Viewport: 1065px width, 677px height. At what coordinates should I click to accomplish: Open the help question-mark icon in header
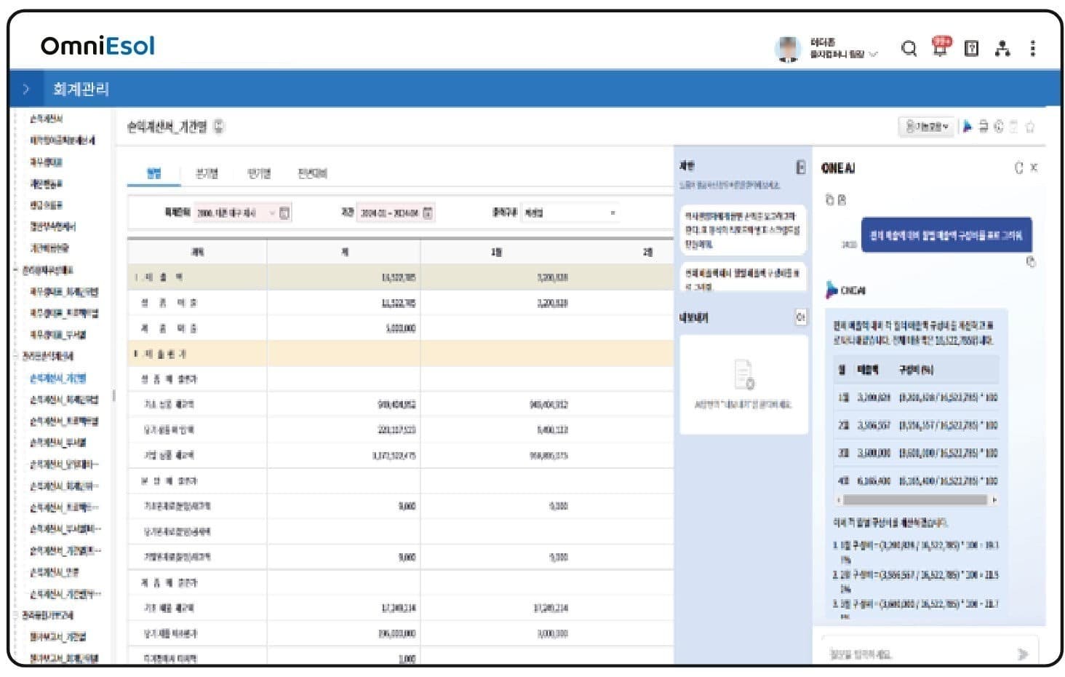point(971,49)
